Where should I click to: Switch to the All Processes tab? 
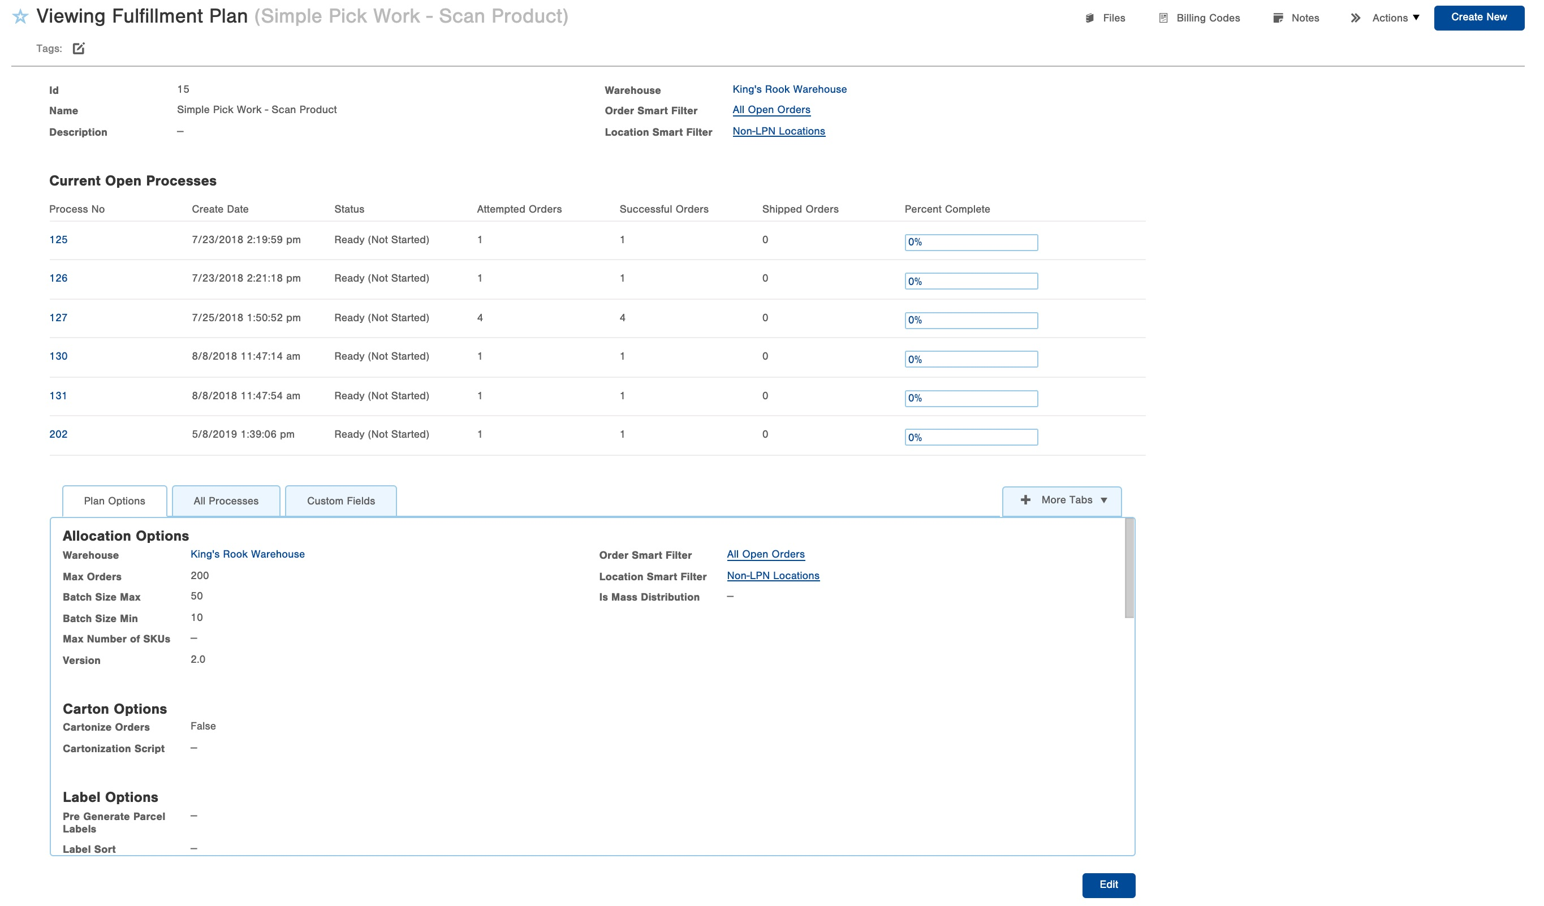click(x=226, y=501)
